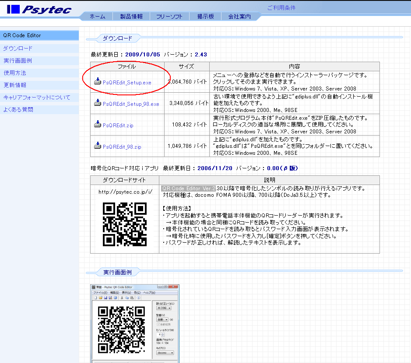Click the download icon beside PsQREdit_98.zip

tap(98, 146)
